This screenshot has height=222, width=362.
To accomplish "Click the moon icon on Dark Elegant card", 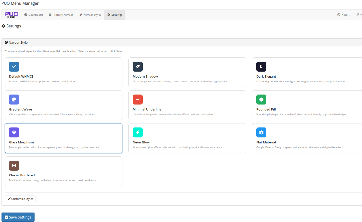I will click(x=261, y=67).
